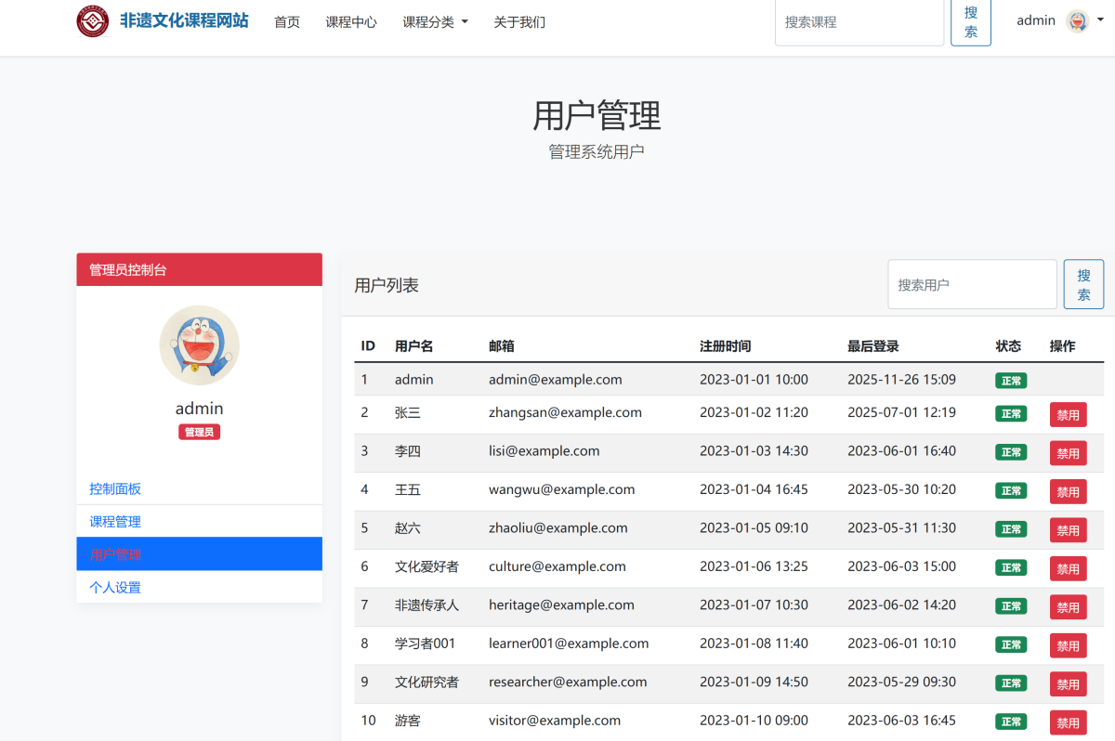Viewport: 1115px width, 741px height.
Task: Select 用户管理 sidebar item
Action: 115,554
